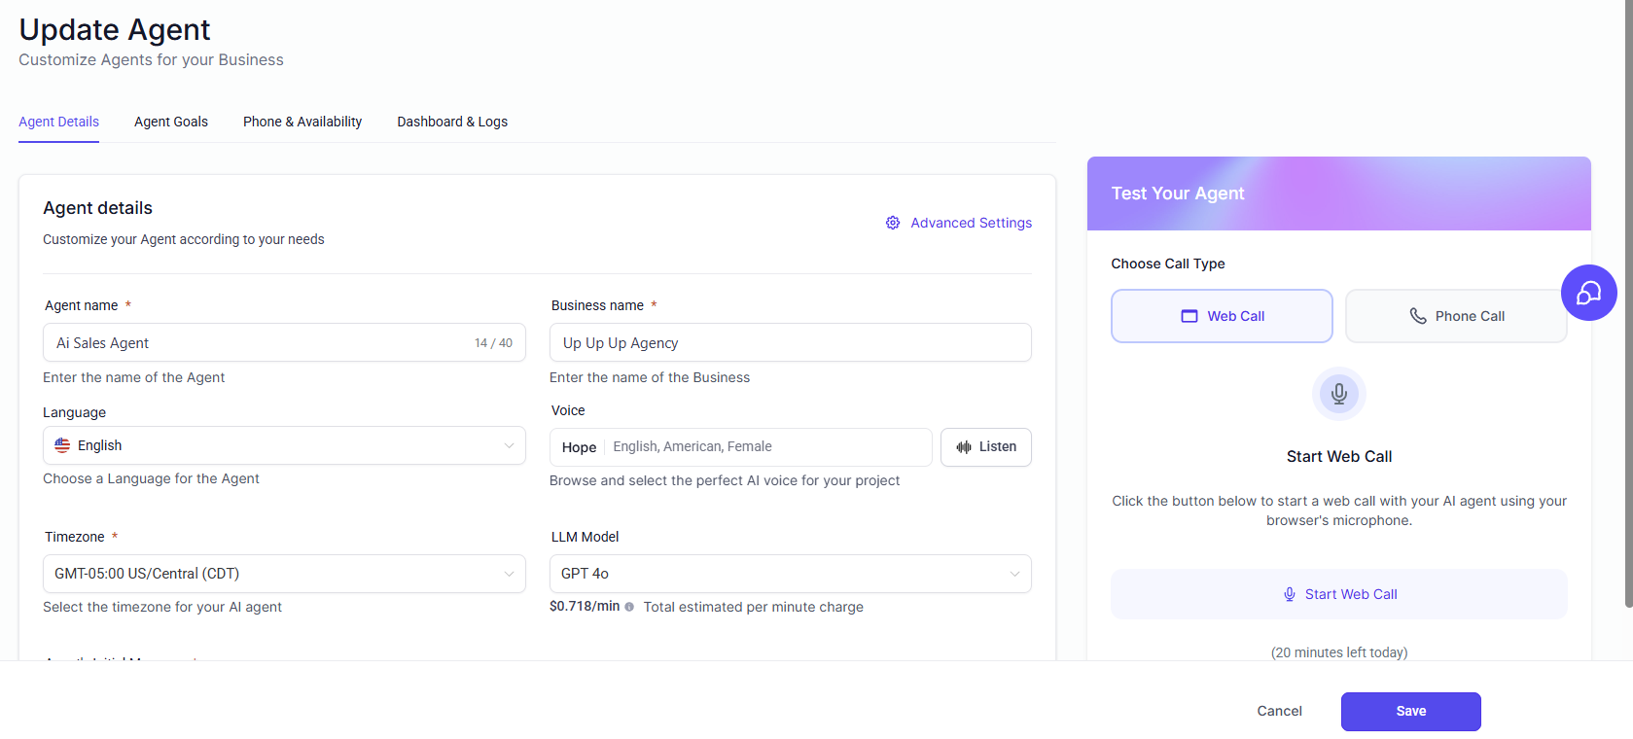This screenshot has height=739, width=1633.
Task: Open the Hope voice selector
Action: point(741,447)
